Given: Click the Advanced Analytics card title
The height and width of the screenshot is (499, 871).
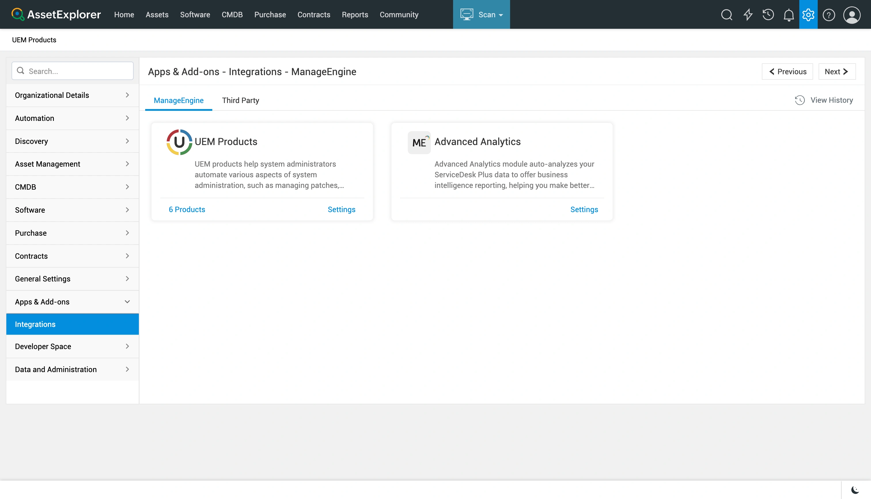Looking at the screenshot, I should pos(477,142).
